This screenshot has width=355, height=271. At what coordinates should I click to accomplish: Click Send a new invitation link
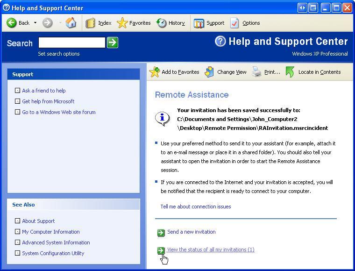[192, 232]
